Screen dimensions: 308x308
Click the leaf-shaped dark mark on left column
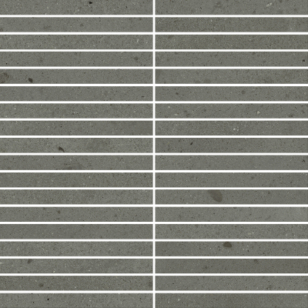(x=61, y=149)
